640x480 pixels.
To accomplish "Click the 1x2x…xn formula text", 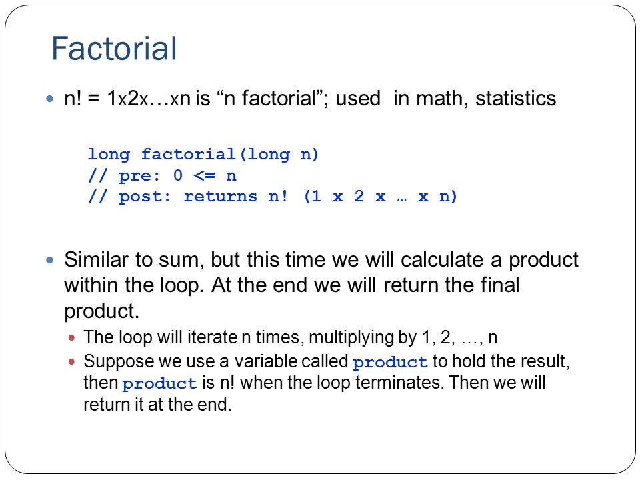I will (x=149, y=99).
